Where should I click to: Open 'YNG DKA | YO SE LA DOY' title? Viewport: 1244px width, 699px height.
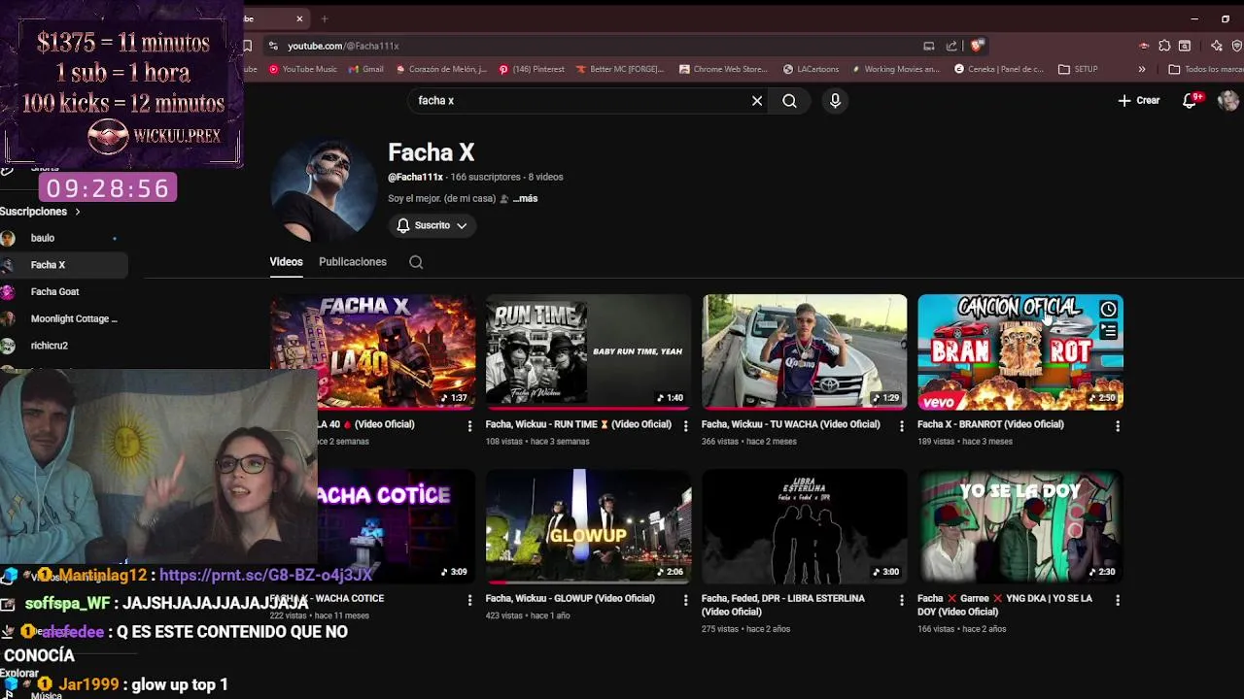coord(1004,605)
